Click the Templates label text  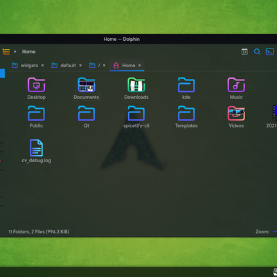pos(186,125)
